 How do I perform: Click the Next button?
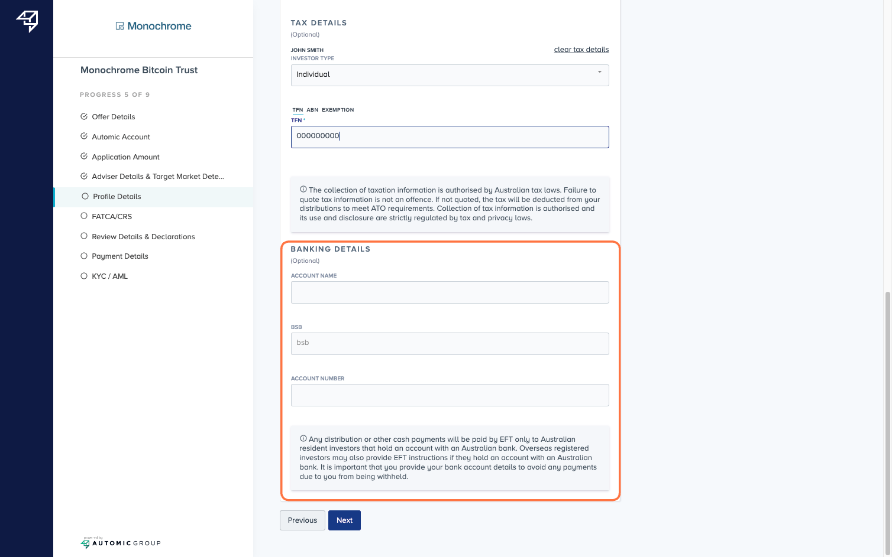point(344,520)
